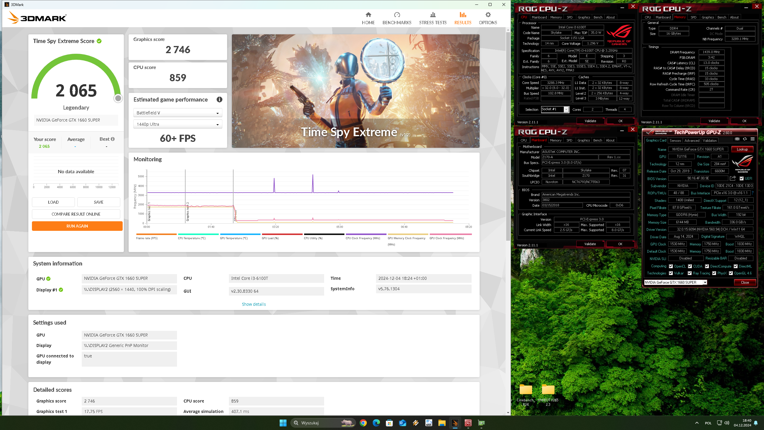Click the Frame rate (FPS) orange legend swatch
Viewport: 764px width, 430px height.
pyautogui.click(x=156, y=234)
